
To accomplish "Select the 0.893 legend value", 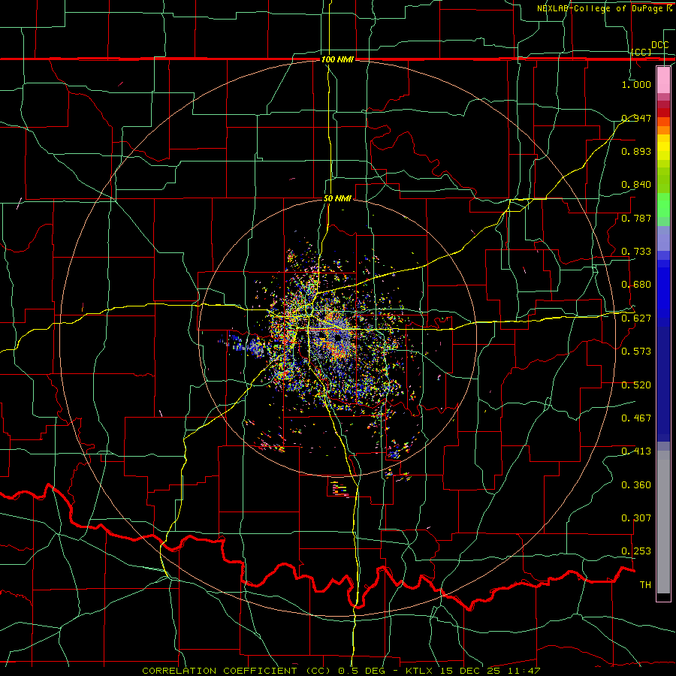I will (x=636, y=151).
